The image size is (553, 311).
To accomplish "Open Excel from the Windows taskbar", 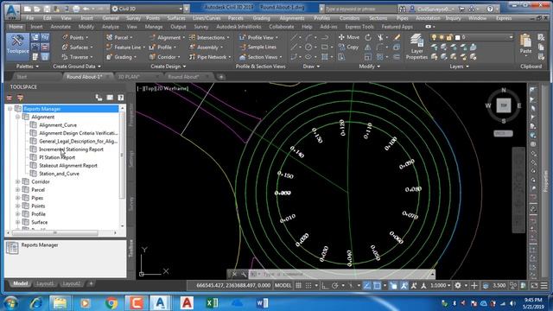I will (x=212, y=303).
